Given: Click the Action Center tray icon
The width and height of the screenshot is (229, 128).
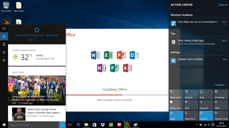Looking at the screenshot, I should coord(213,125).
